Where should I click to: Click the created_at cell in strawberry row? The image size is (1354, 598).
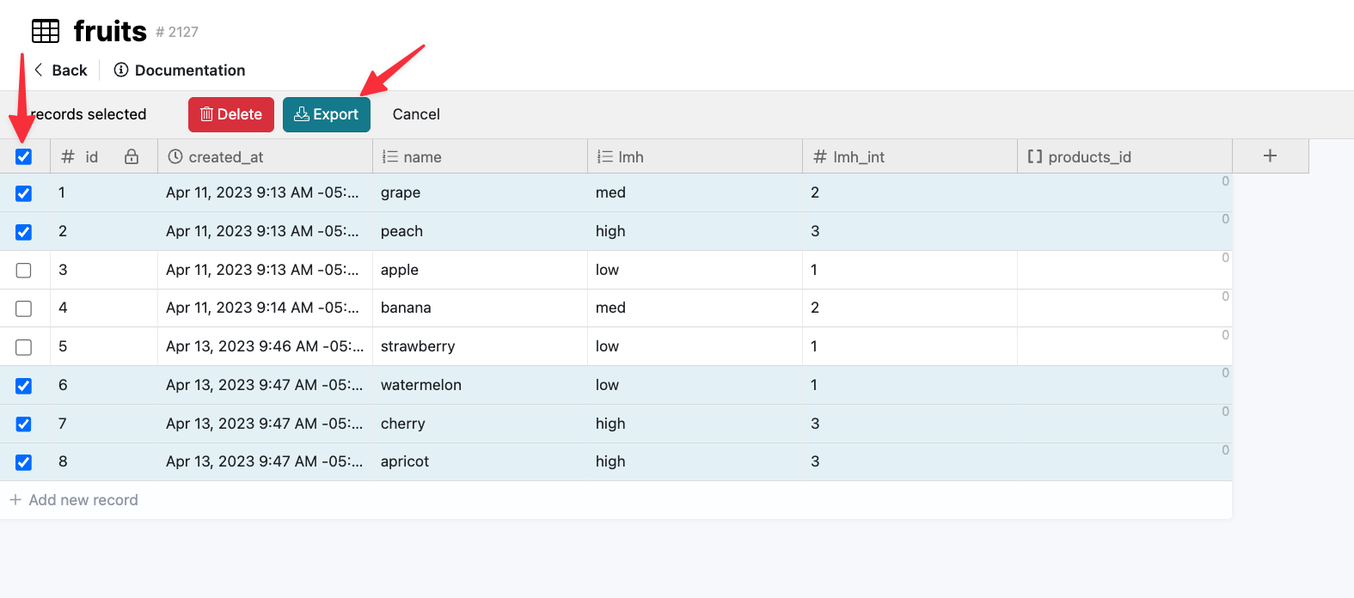pyautogui.click(x=265, y=346)
